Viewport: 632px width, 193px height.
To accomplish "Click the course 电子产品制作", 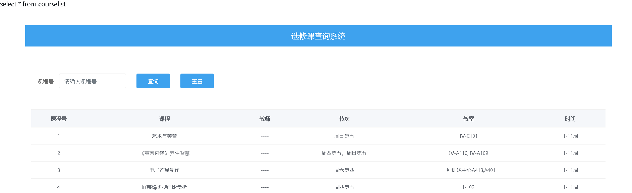I will [x=165, y=170].
